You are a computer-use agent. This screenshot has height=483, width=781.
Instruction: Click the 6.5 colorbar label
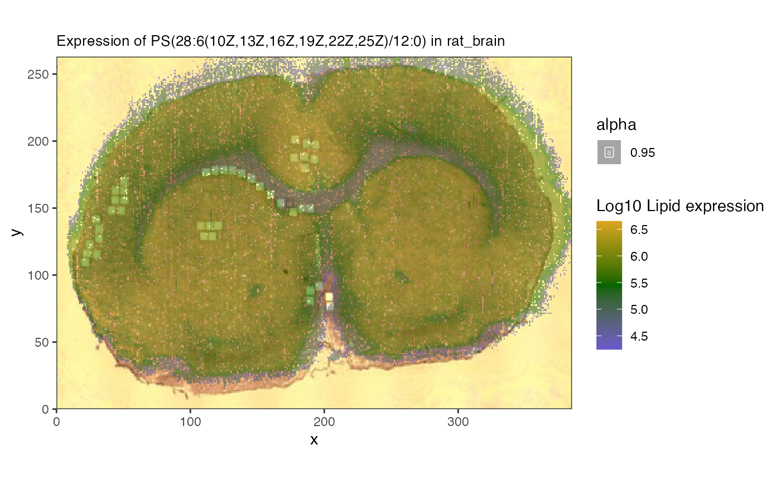[x=639, y=230]
